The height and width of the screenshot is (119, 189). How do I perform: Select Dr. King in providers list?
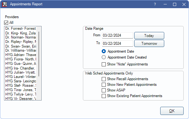20,33
